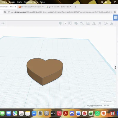Open the dropdown arrow beside the lightbulb
Viewport: 118px width, 118px height.
point(65,23)
